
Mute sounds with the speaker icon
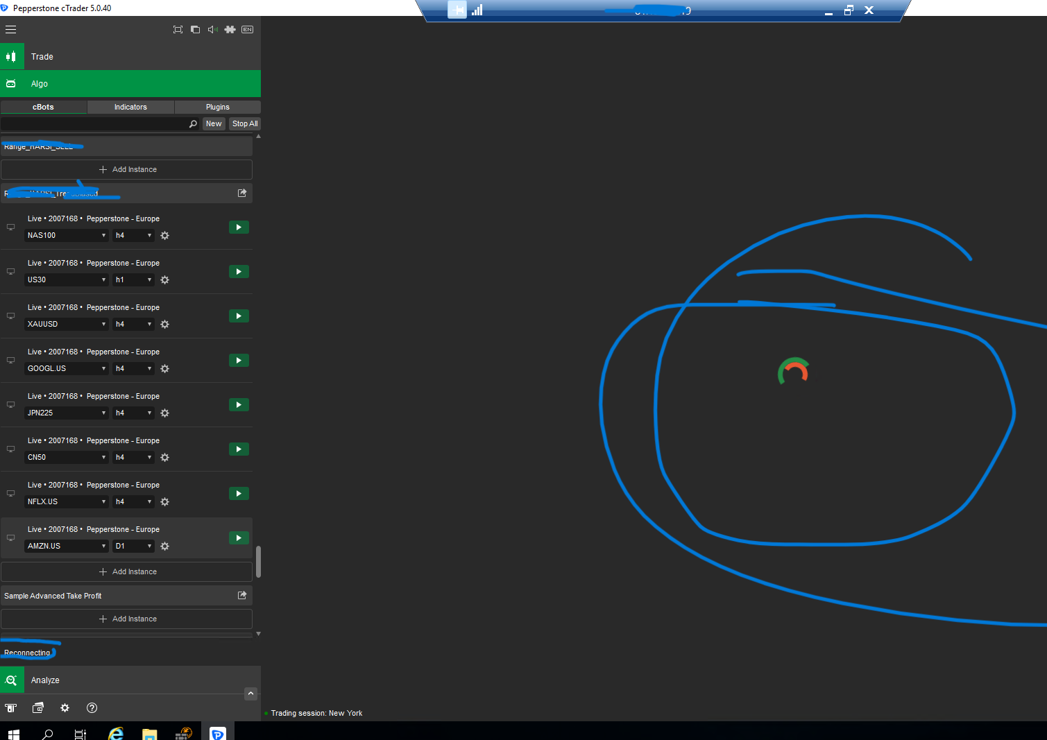(212, 30)
